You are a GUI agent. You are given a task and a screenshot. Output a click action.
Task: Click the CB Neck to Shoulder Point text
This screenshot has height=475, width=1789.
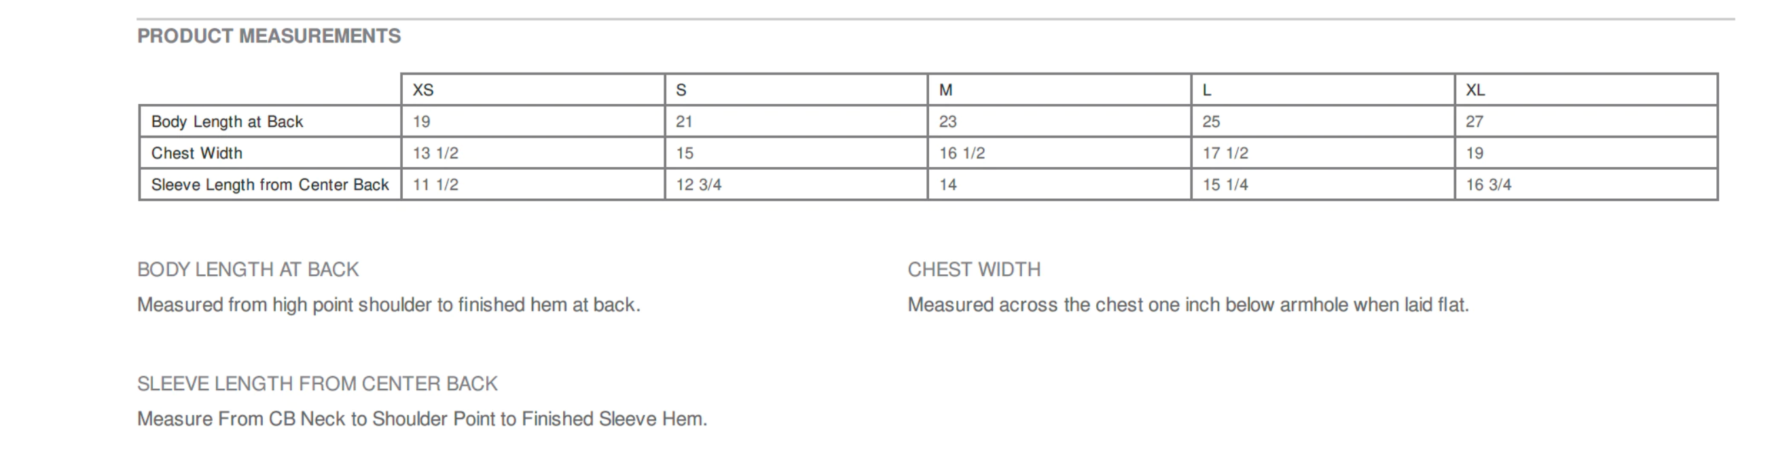[x=422, y=419]
